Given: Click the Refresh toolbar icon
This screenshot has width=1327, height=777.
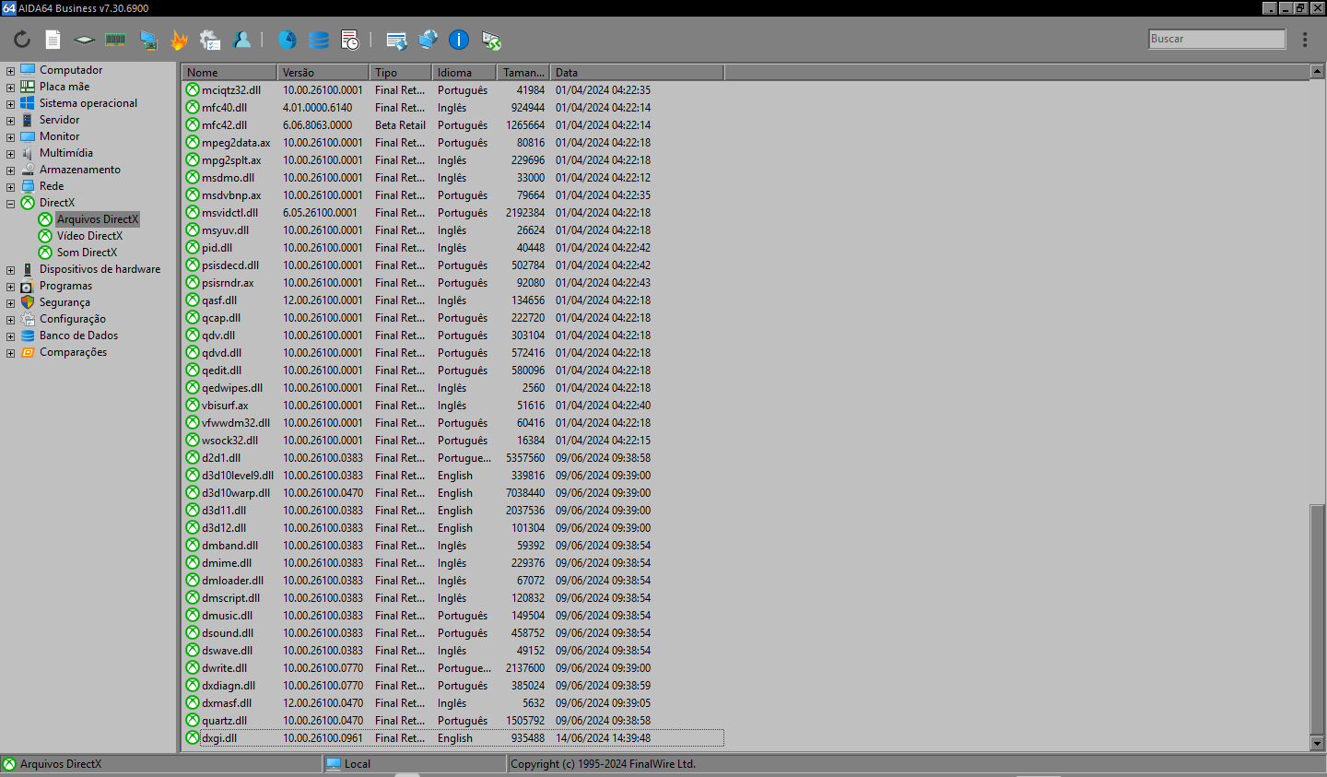Looking at the screenshot, I should [x=22, y=40].
